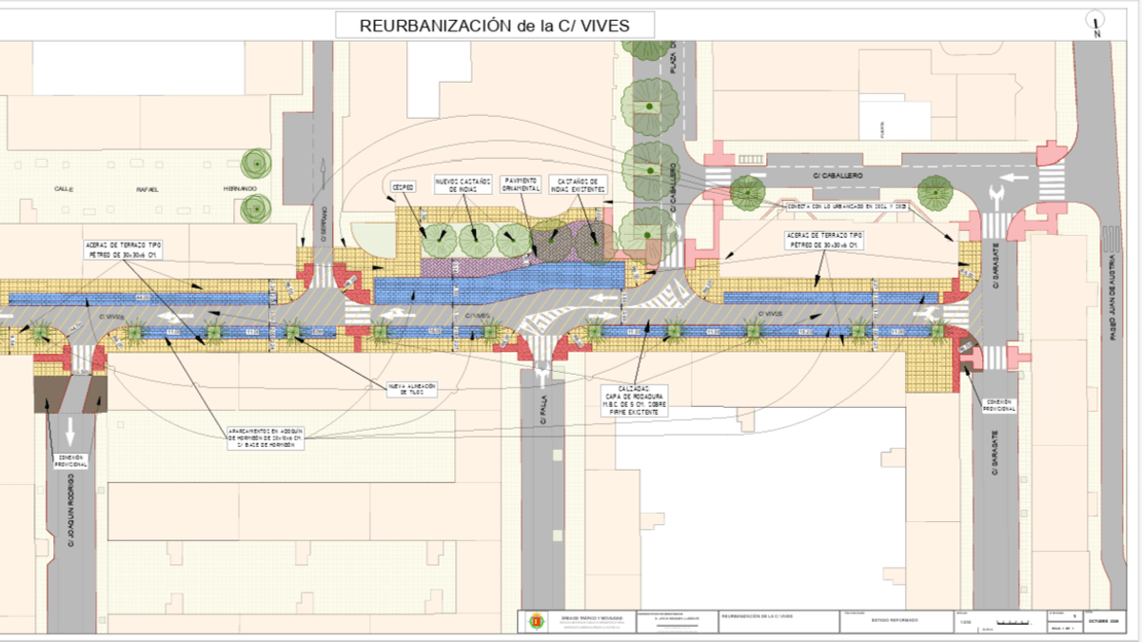Click the 'C/ JOAQUÍN RODRIGO' street name
Image resolution: width=1142 pixels, height=642 pixels.
click(x=70, y=511)
